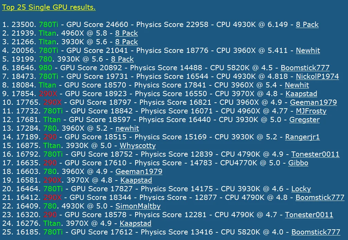Open Newhit's link on the 20056 row

pyautogui.click(x=308, y=50)
